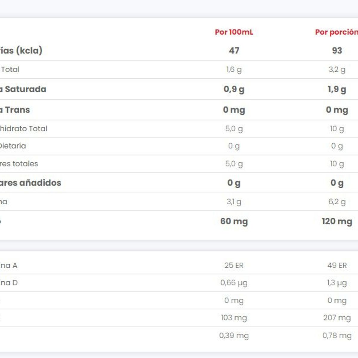Screen dimensions: 358x358
Task: Click the 3,1 g protein value
Action: (234, 202)
